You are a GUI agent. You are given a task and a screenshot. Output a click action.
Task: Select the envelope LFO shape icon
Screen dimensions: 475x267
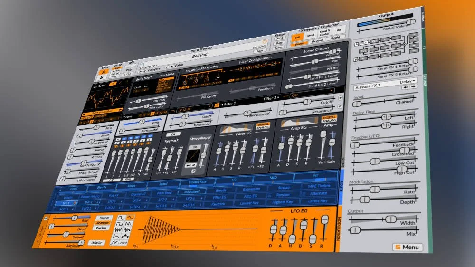(116, 237)
